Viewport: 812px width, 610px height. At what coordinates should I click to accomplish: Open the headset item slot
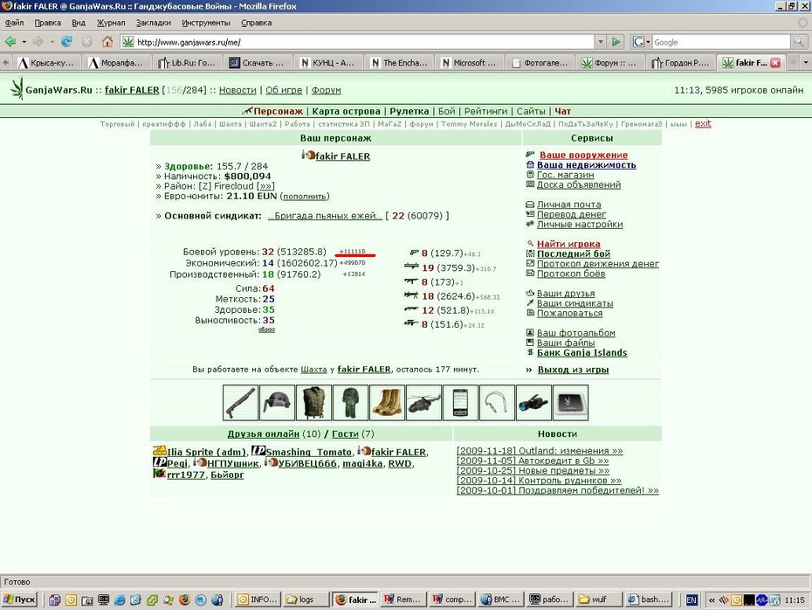coord(497,402)
